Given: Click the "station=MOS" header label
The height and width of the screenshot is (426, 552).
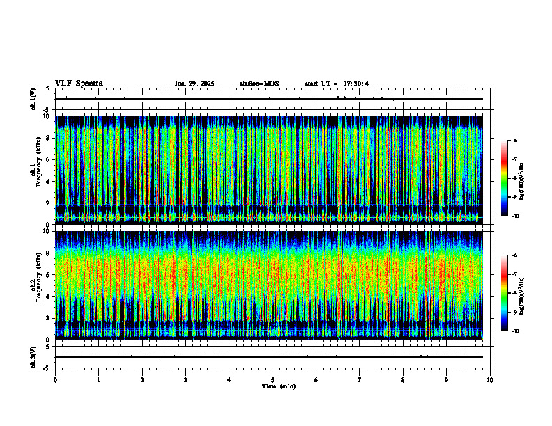Looking at the screenshot, I should coord(259,84).
